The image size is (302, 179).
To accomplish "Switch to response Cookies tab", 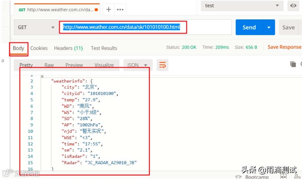I will (39, 48).
